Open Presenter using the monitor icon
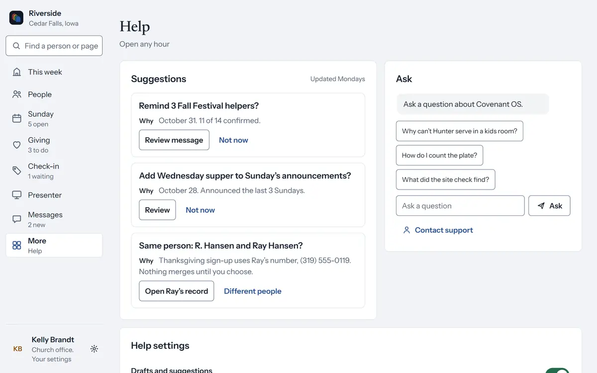597x373 pixels. click(17, 195)
